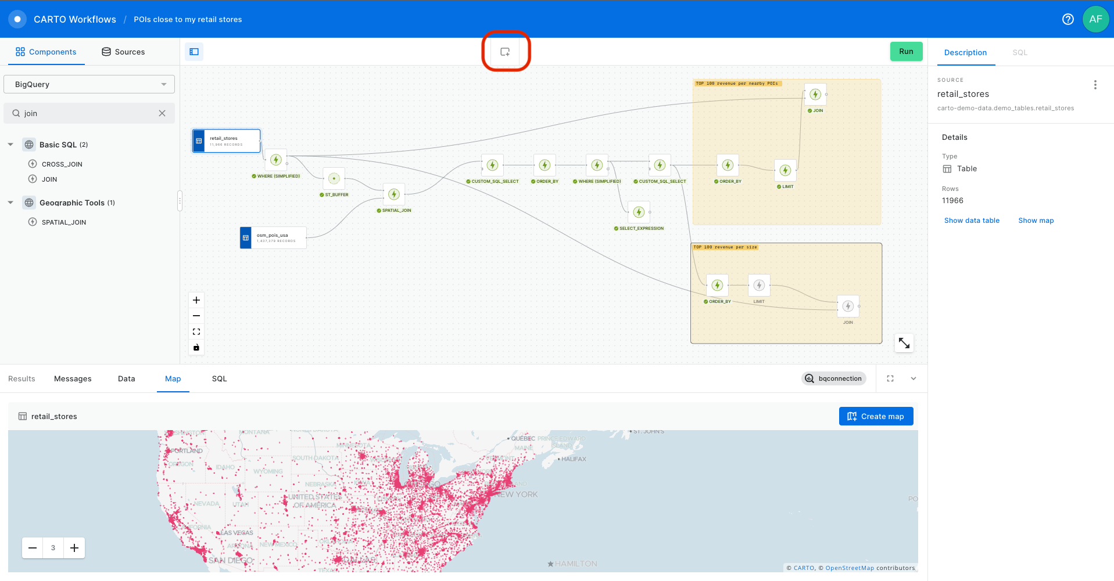Maximize the results panel fullscreen icon

(890, 378)
